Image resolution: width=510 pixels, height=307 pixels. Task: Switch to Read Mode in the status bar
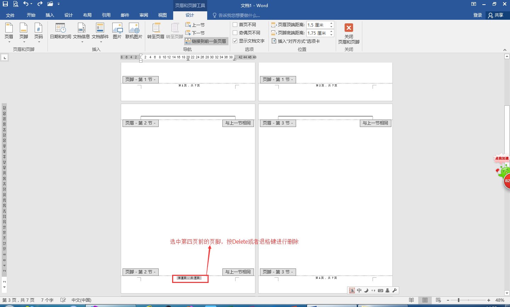coord(411,300)
